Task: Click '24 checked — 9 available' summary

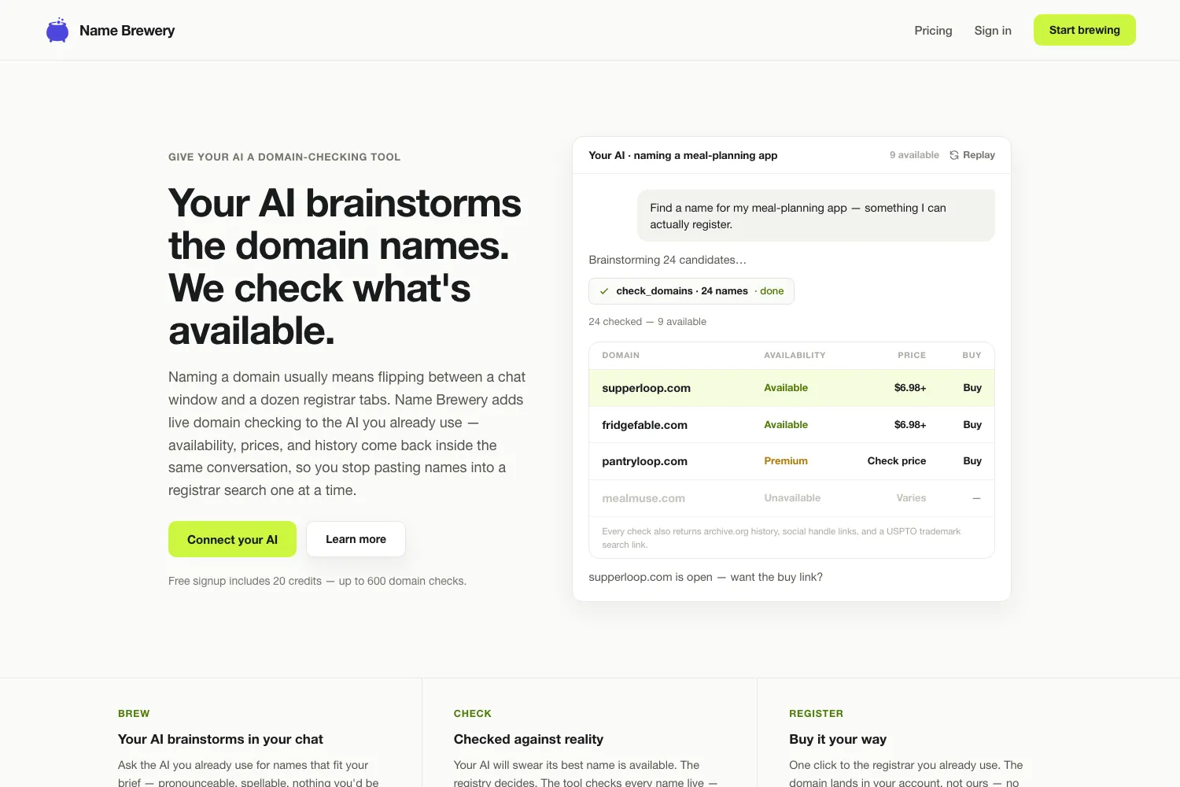Action: (647, 321)
